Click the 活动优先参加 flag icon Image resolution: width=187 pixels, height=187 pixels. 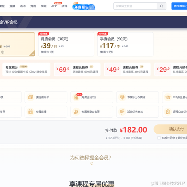coord(122,111)
